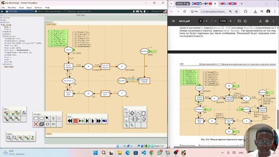Open a new Chrome tab
Viewport: 279px width, 157px height.
242,3
